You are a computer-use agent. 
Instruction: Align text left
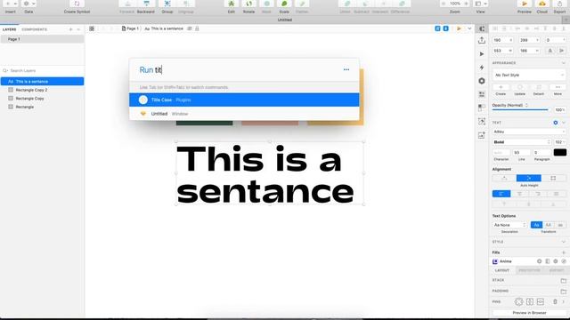[x=501, y=194]
